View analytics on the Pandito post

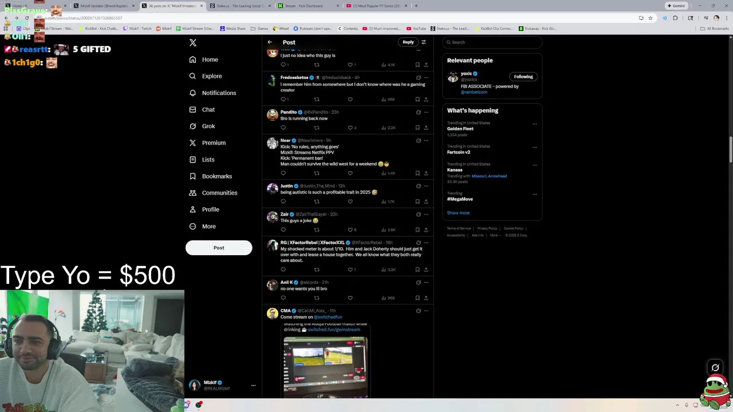(x=388, y=128)
